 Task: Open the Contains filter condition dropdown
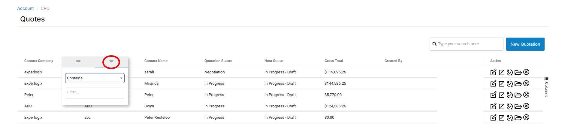[x=95, y=78]
